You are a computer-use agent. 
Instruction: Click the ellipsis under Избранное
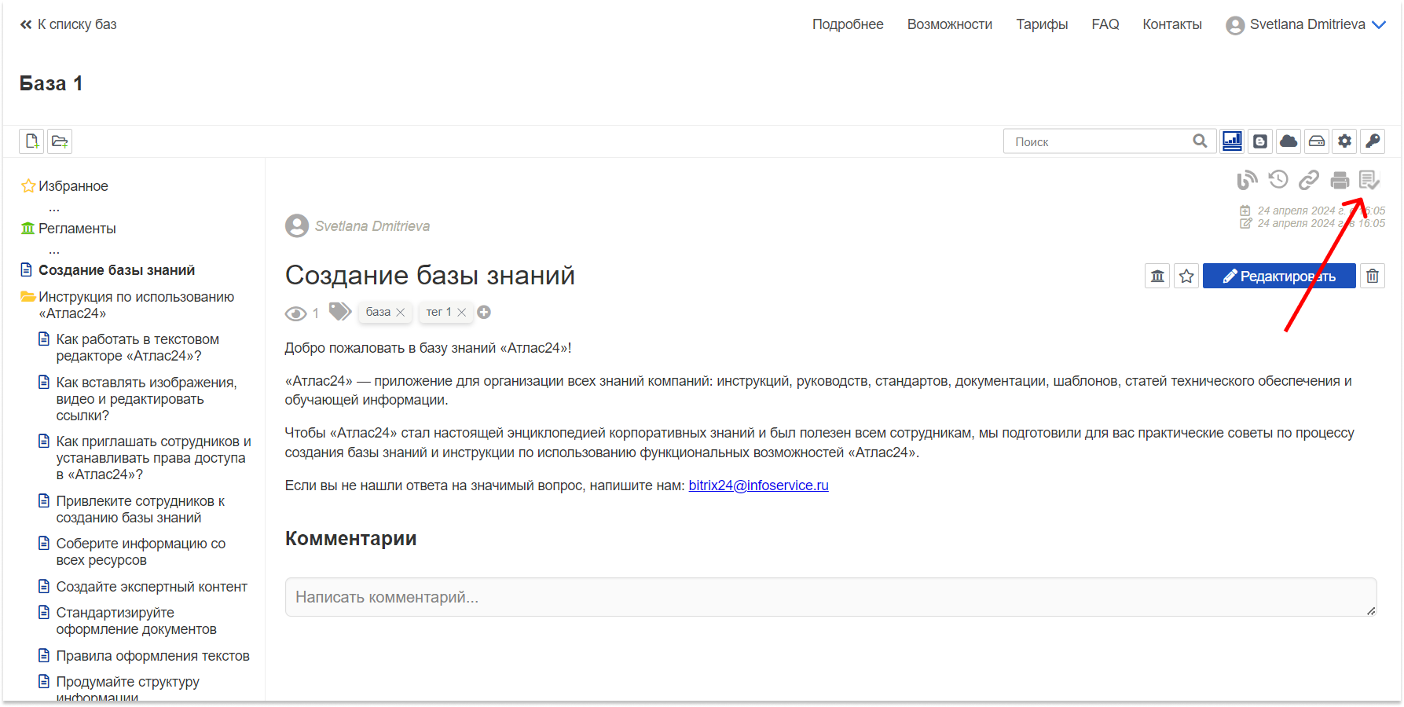(54, 208)
